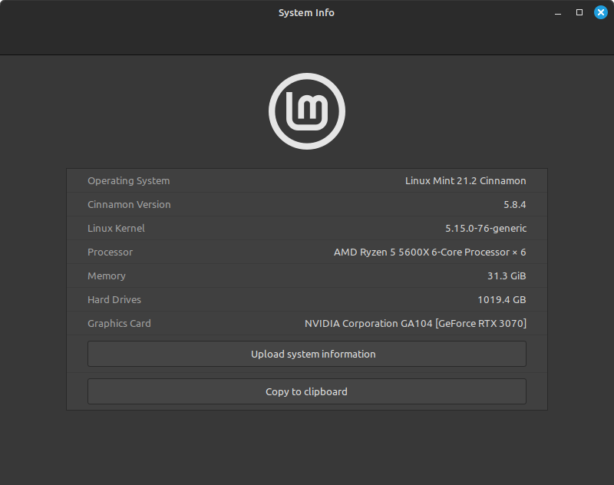
Task: Click the close window icon
Action: [601, 12]
